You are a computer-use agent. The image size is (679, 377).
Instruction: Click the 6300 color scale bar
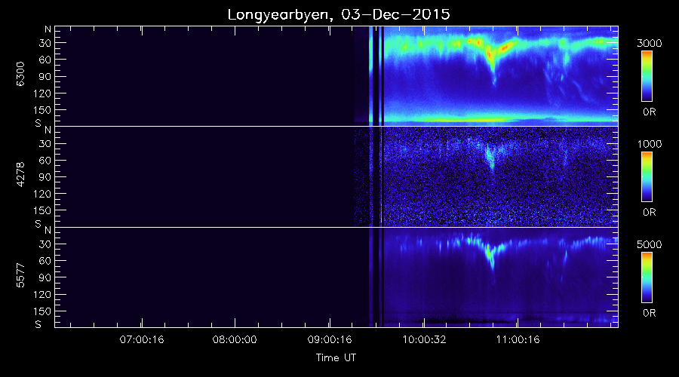[x=647, y=76]
